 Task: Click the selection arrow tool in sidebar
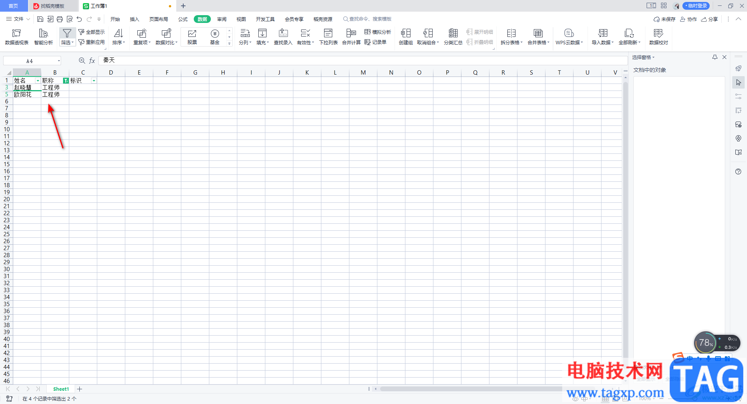738,82
